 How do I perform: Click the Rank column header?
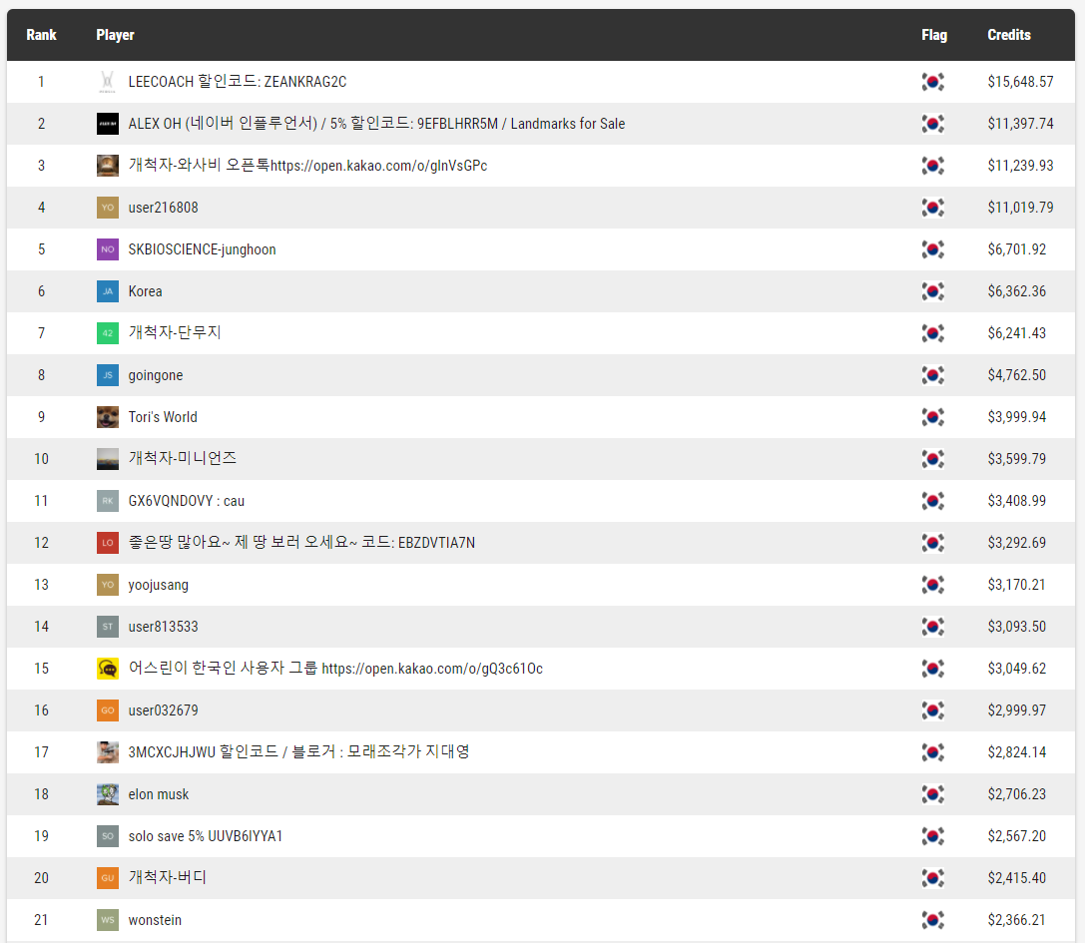(42, 35)
